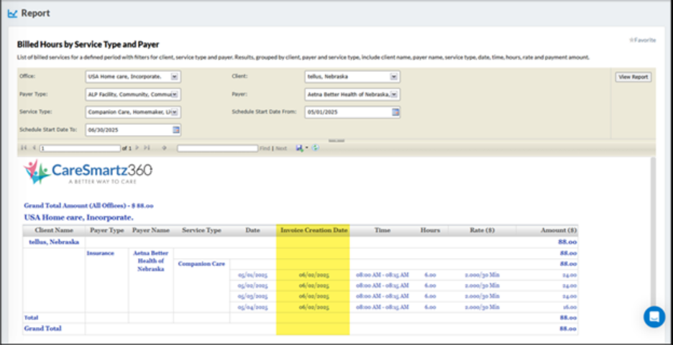The image size is (673, 345).
Task: Click the Amount ($) column header
Action: pyautogui.click(x=547, y=231)
